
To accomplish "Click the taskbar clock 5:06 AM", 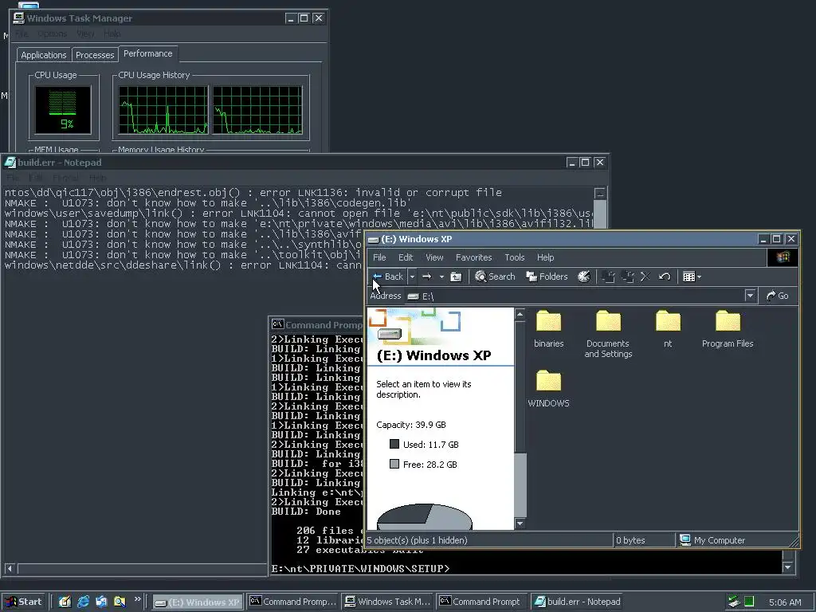I will (785, 602).
